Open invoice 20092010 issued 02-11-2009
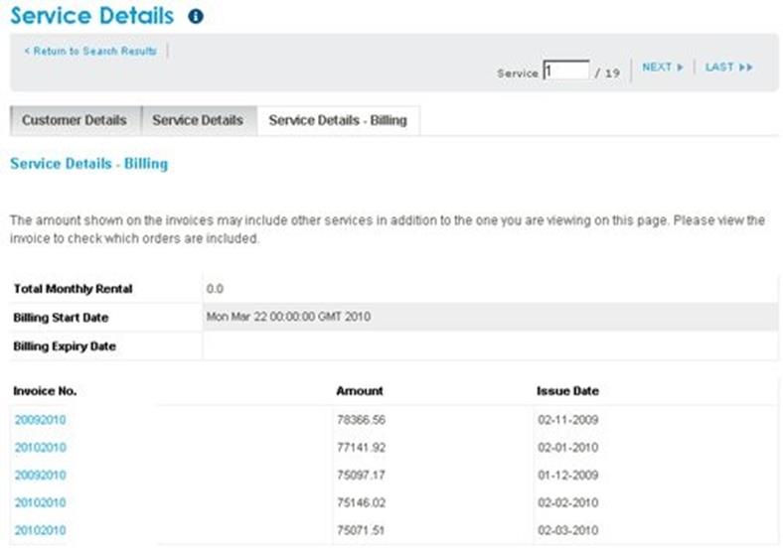 pyautogui.click(x=41, y=420)
